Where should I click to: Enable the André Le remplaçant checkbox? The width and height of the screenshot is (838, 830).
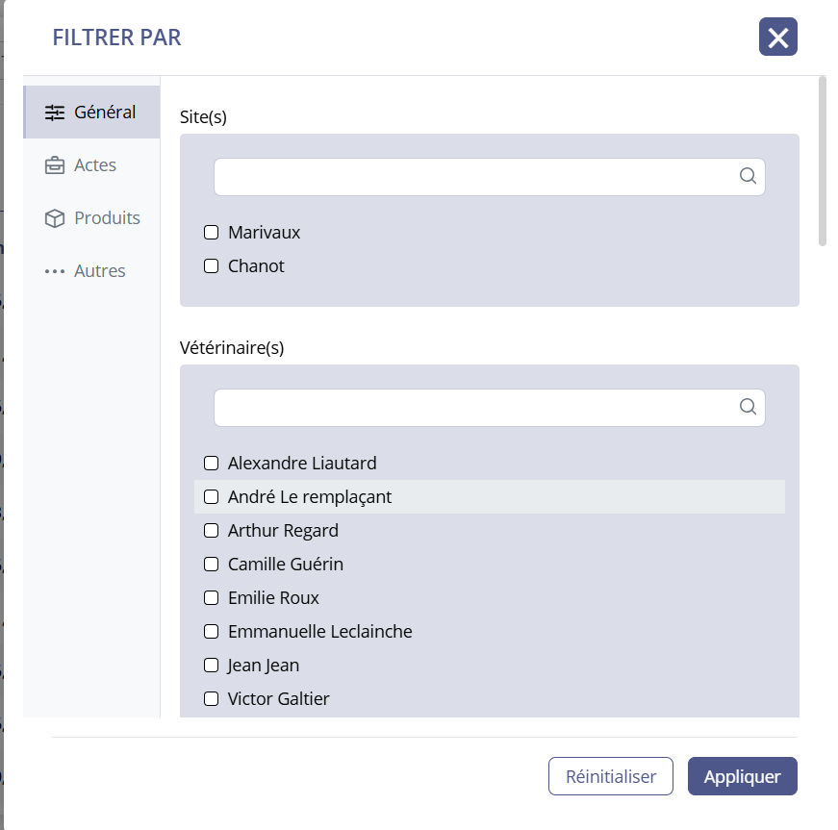(x=212, y=497)
